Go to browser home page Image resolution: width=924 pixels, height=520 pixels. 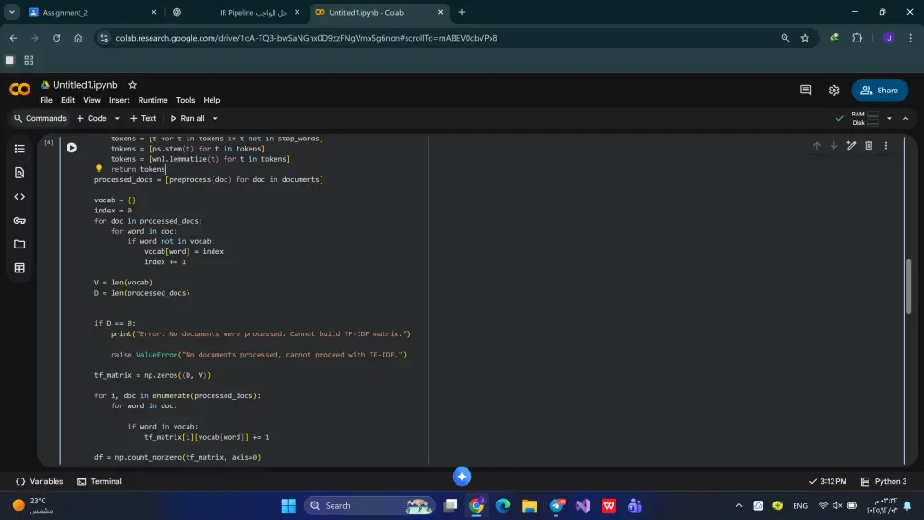78,38
